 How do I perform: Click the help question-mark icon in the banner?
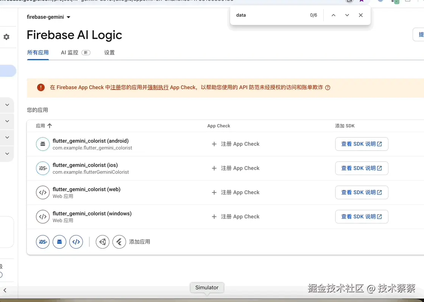point(328,87)
